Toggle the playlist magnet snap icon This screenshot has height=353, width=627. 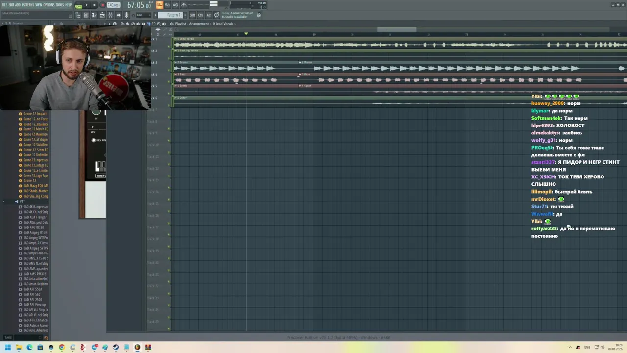115,24
